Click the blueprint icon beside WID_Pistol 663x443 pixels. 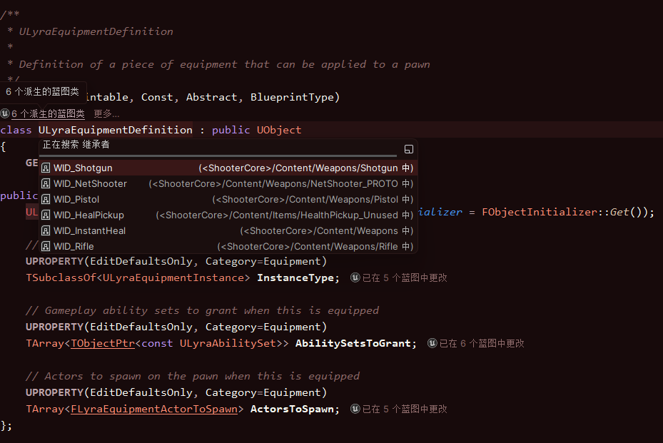[x=46, y=200]
